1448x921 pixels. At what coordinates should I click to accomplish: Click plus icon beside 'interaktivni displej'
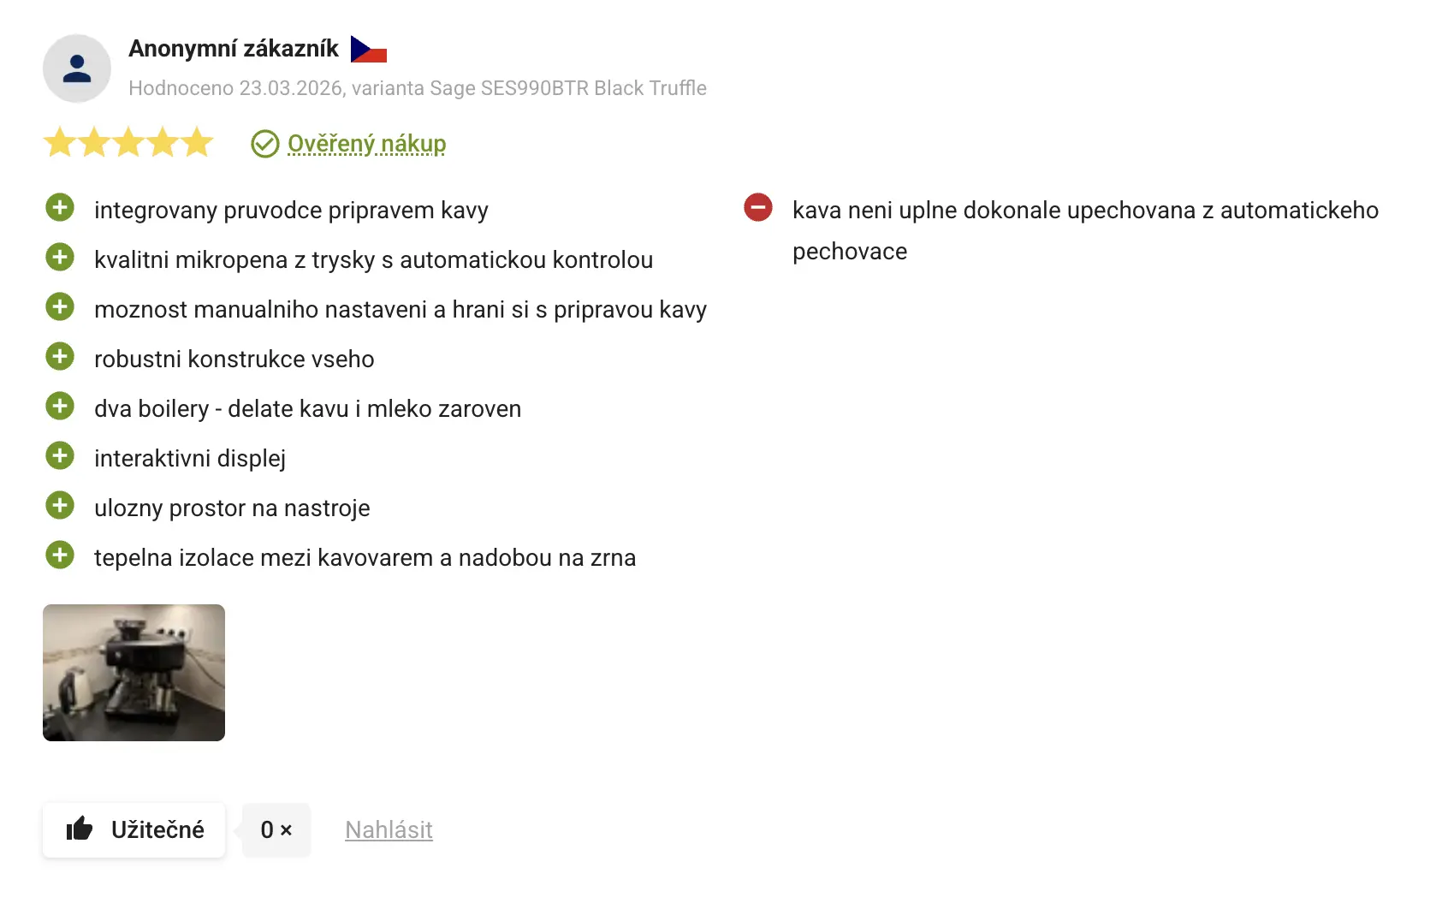tap(60, 456)
